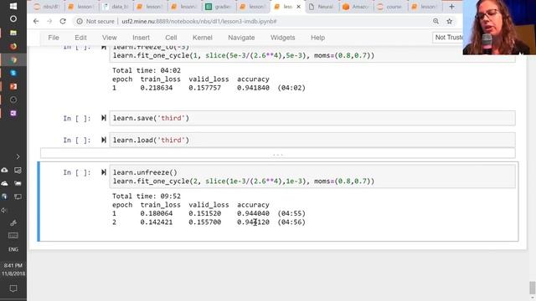536x301 pixels.
Task: Switch to the nbs/dl1 tab
Action: pos(47,7)
